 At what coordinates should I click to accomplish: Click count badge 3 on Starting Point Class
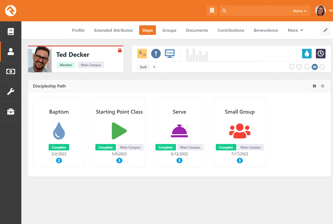[x=119, y=161]
